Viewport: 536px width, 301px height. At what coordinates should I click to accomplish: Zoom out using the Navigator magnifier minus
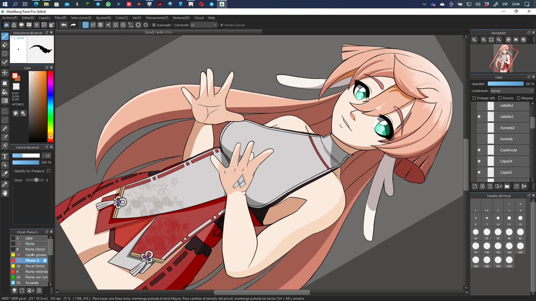499,40
